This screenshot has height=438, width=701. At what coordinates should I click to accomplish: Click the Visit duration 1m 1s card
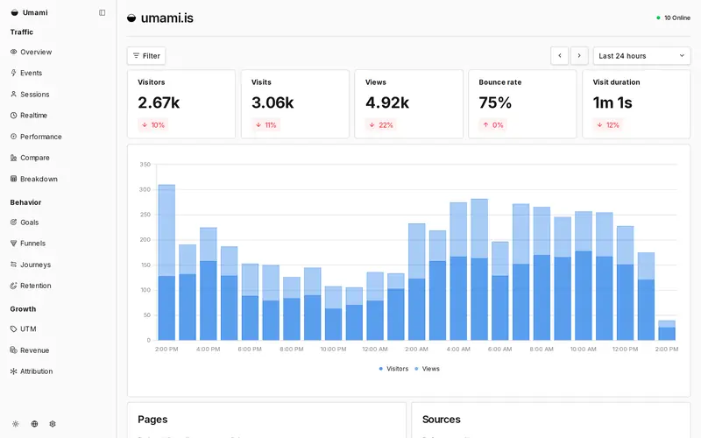point(636,104)
